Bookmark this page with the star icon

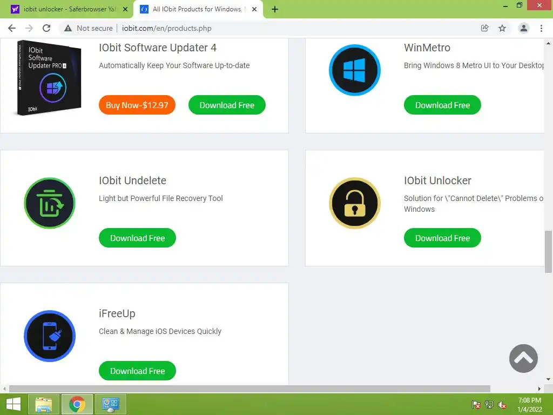pos(502,28)
